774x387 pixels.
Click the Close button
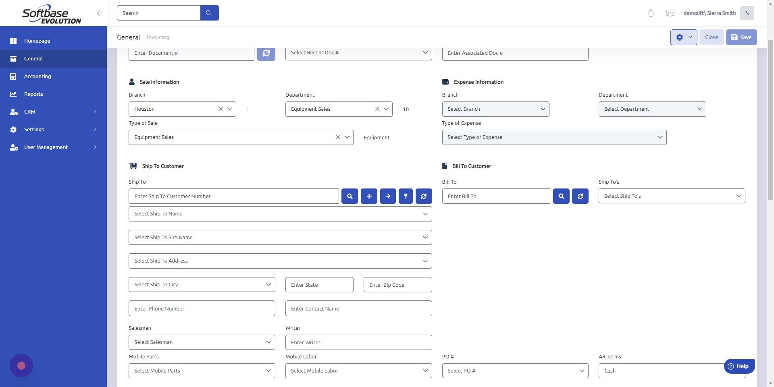pos(711,37)
